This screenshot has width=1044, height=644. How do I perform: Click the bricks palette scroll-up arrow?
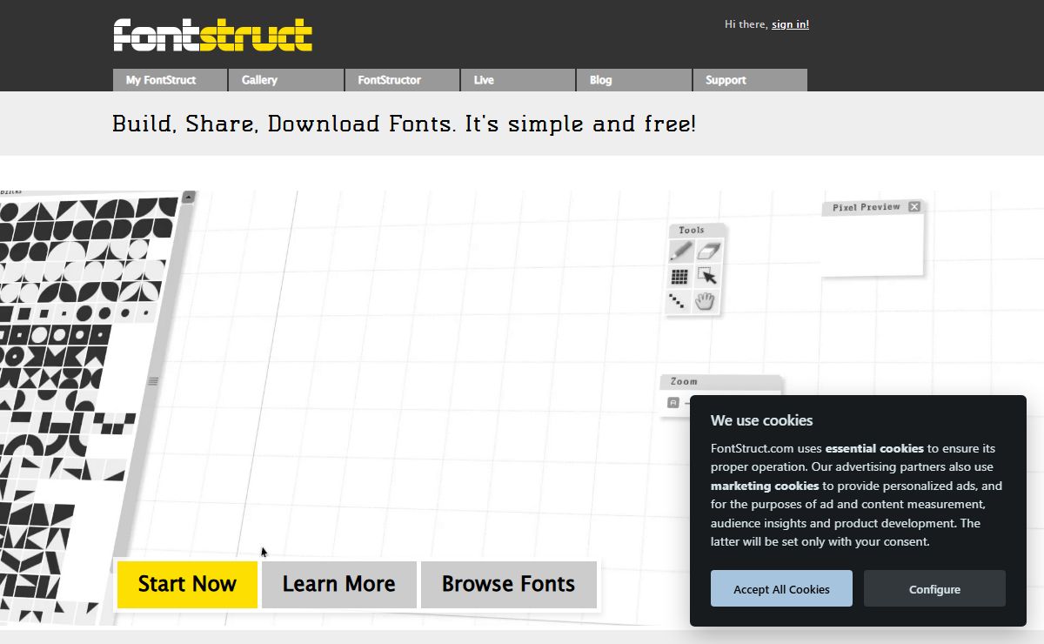pos(189,198)
